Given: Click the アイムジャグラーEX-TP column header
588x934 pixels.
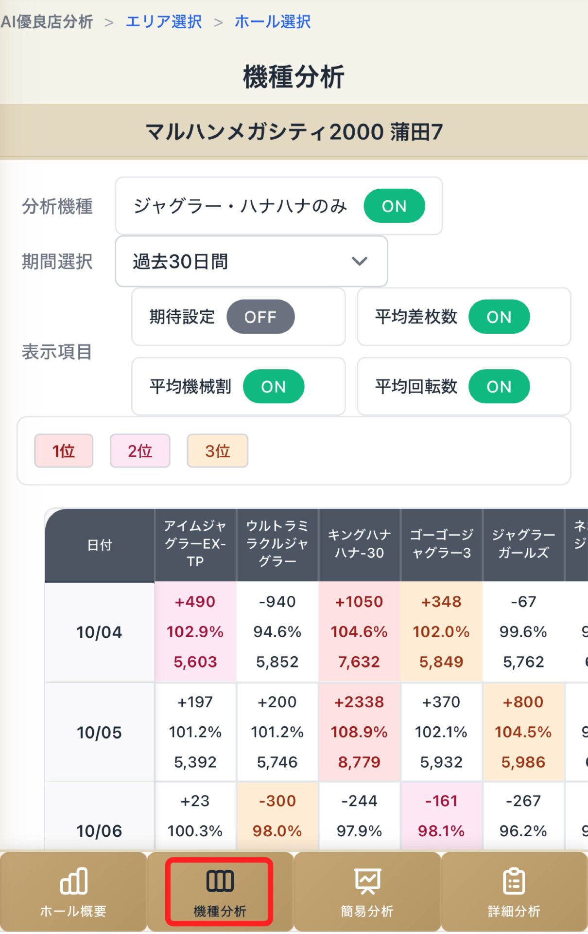Looking at the screenshot, I should [x=195, y=544].
